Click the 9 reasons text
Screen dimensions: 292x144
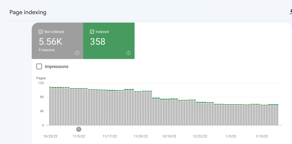click(47, 50)
